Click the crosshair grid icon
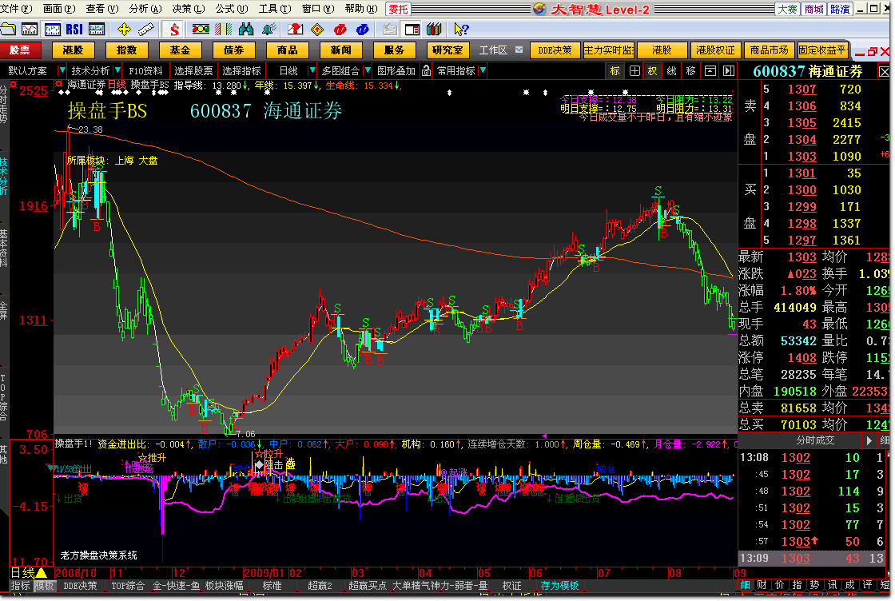The width and height of the screenshot is (895, 601). [x=634, y=71]
